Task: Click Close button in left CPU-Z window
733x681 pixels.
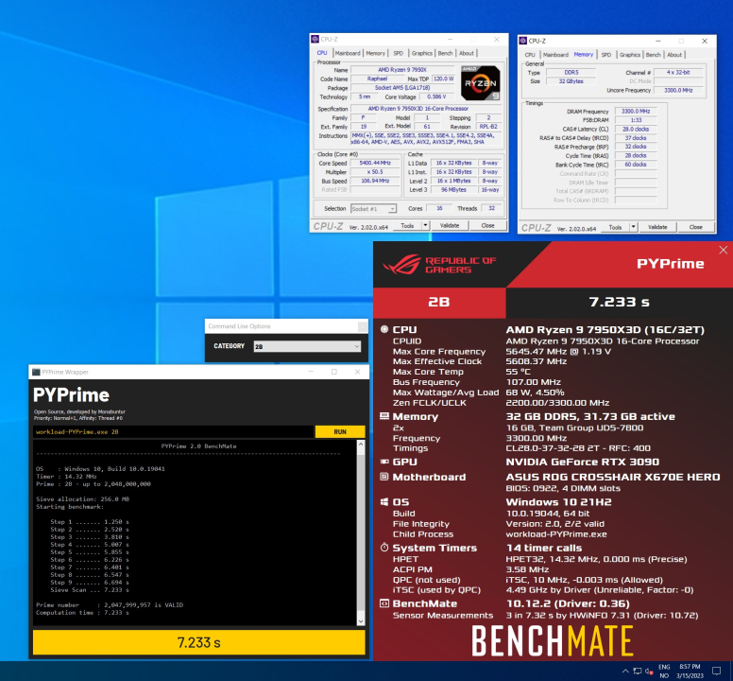Action: click(x=487, y=226)
